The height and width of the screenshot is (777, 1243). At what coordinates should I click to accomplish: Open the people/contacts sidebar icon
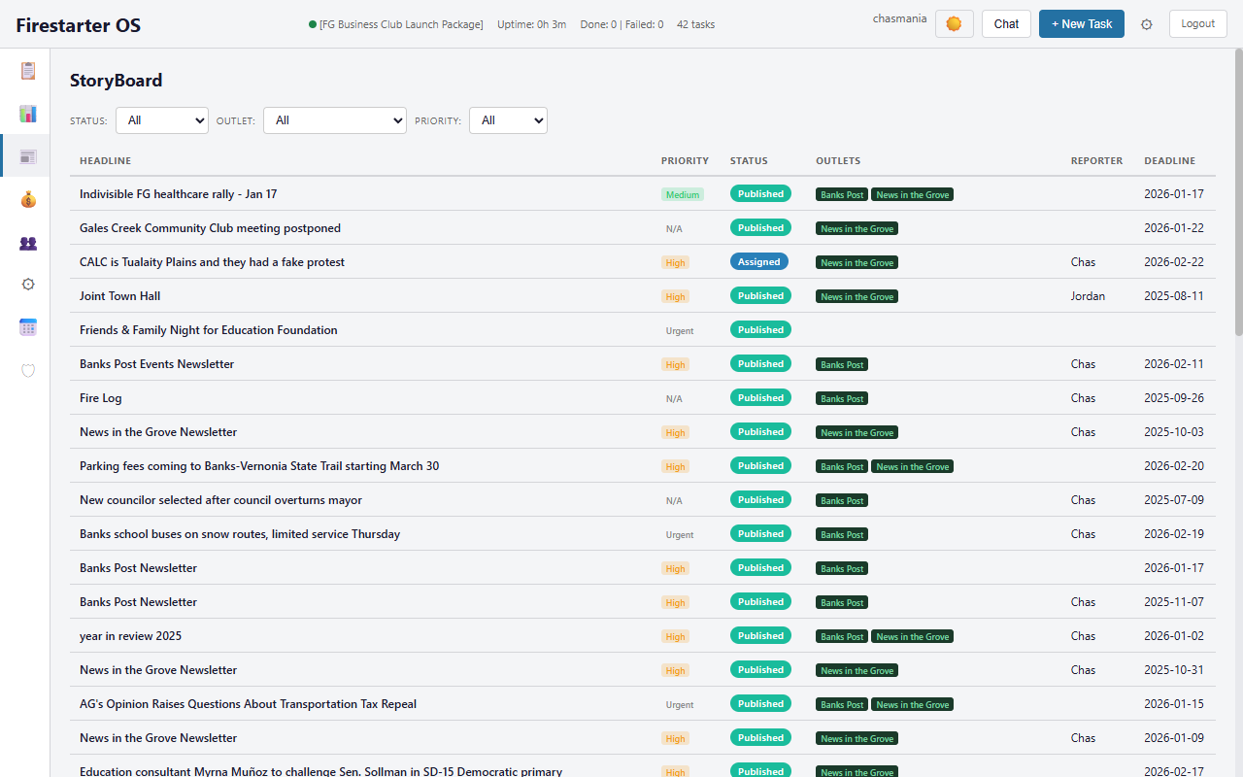[28, 243]
